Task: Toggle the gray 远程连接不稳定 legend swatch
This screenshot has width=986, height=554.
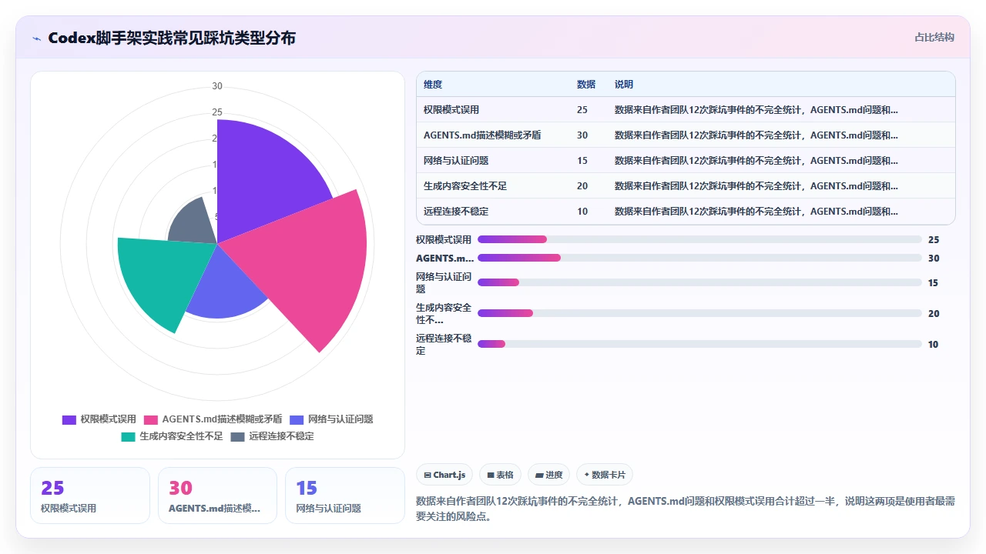Action: (237, 436)
